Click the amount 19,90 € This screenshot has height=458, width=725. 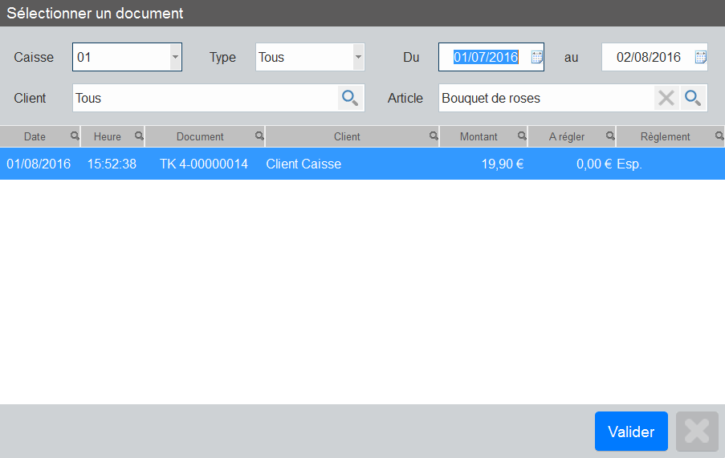pos(503,164)
